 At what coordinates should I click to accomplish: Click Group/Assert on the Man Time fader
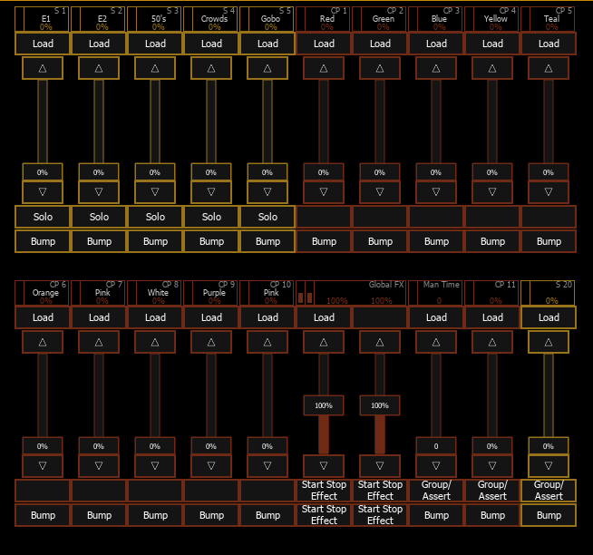(436, 491)
